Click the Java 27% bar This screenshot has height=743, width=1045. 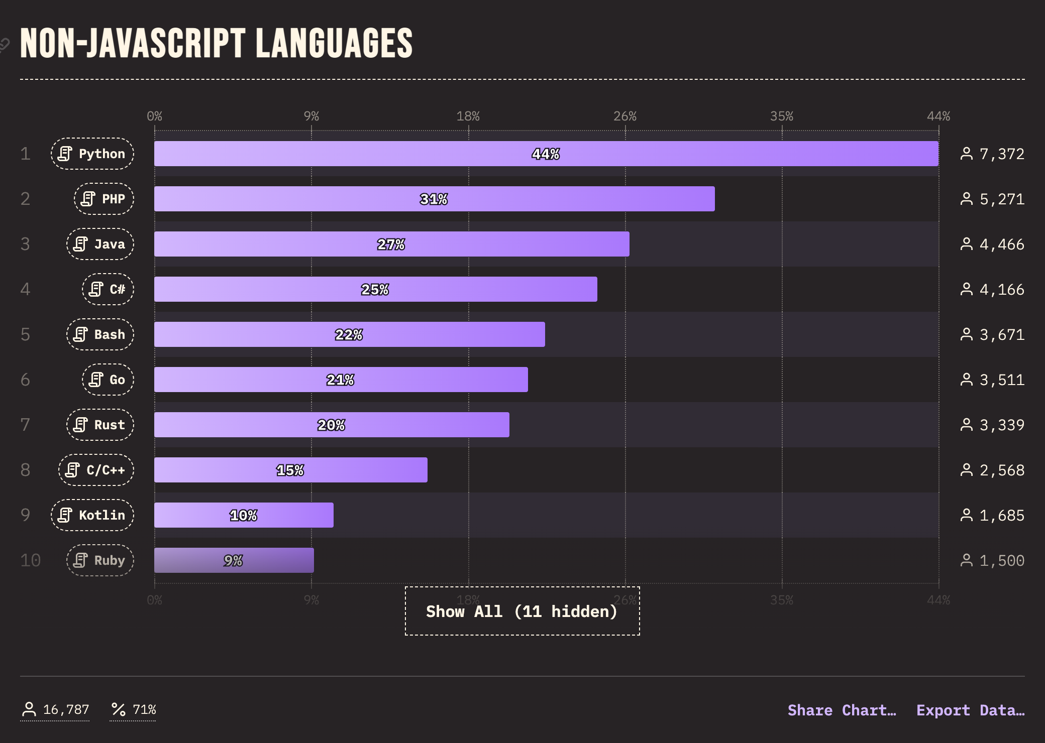coord(391,244)
